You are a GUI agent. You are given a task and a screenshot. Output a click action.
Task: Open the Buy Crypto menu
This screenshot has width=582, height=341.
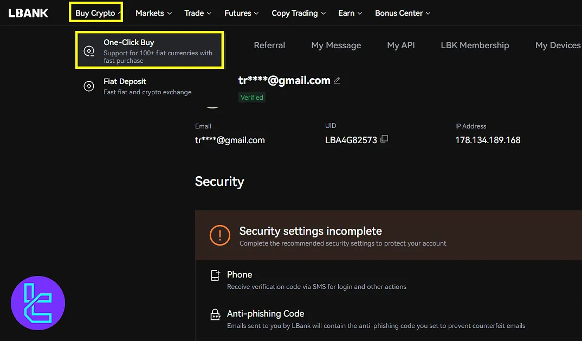tap(96, 12)
